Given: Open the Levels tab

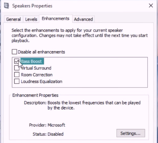Looking at the screenshot, I should coord(31,19).
